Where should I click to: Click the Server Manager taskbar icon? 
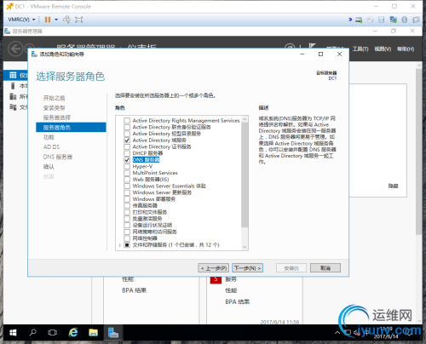point(113,332)
